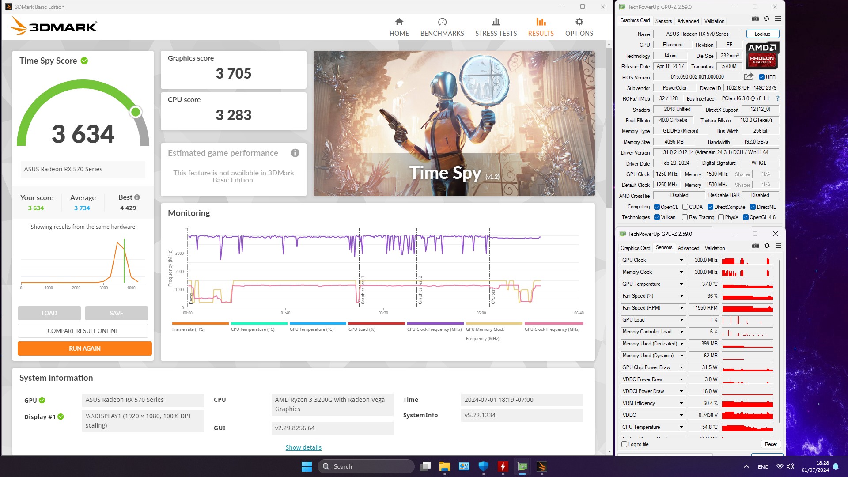Click the Estimated game performance info icon
This screenshot has height=477, width=848.
(295, 153)
